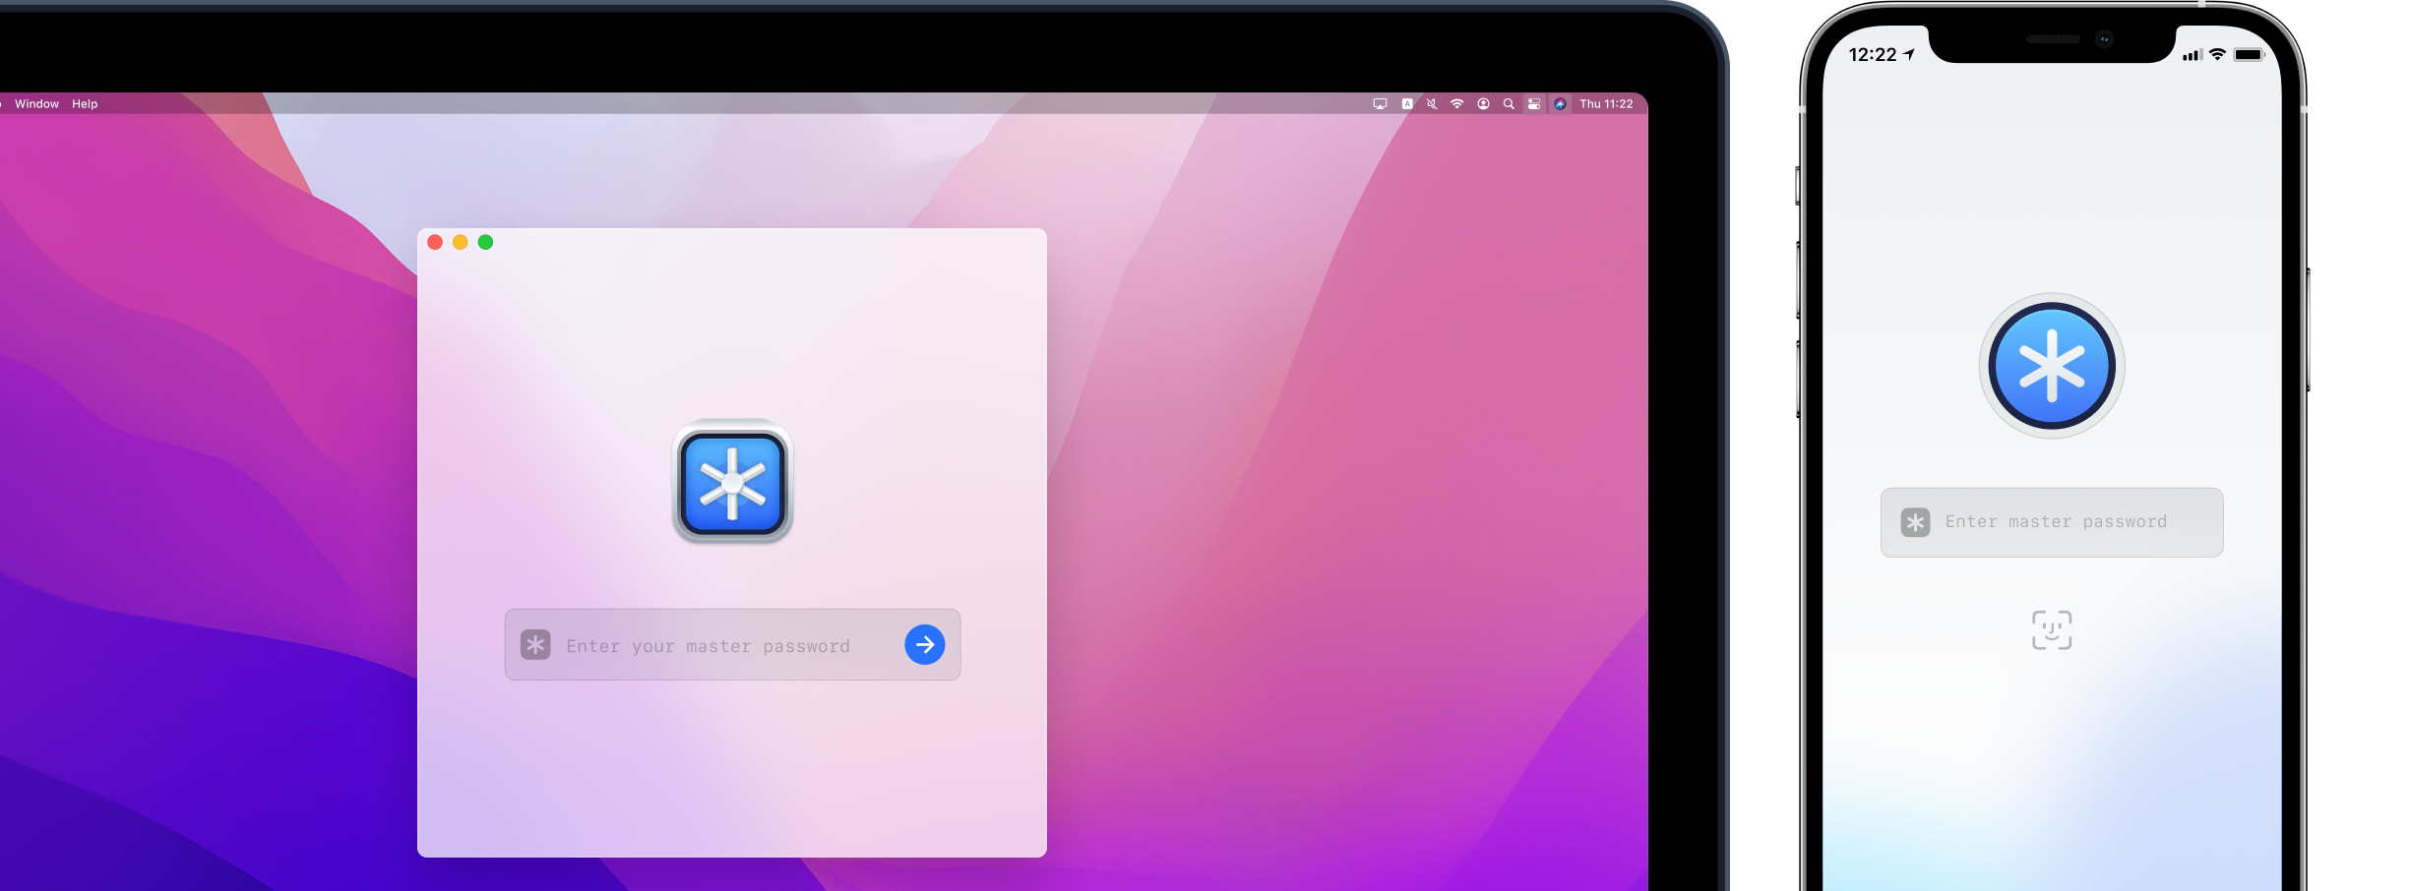Screen dimensions: 2409x891
Task: Open the keyboard input source 'A' icon
Action: (1407, 104)
